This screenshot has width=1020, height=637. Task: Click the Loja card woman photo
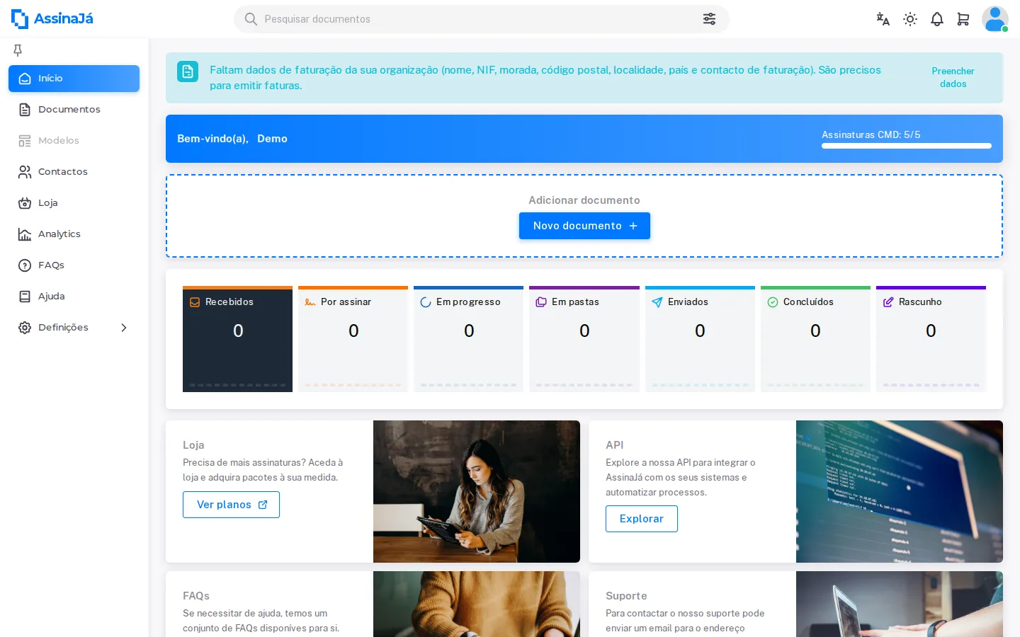coord(477,492)
